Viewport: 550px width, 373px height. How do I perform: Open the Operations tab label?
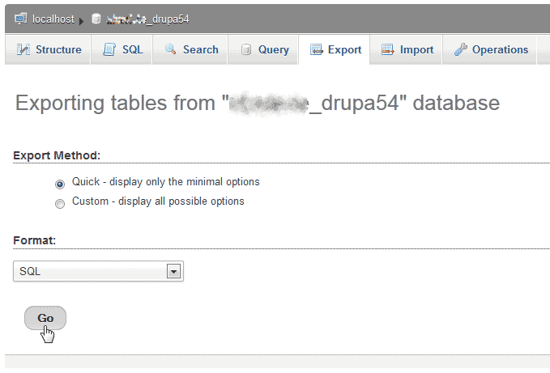[500, 50]
